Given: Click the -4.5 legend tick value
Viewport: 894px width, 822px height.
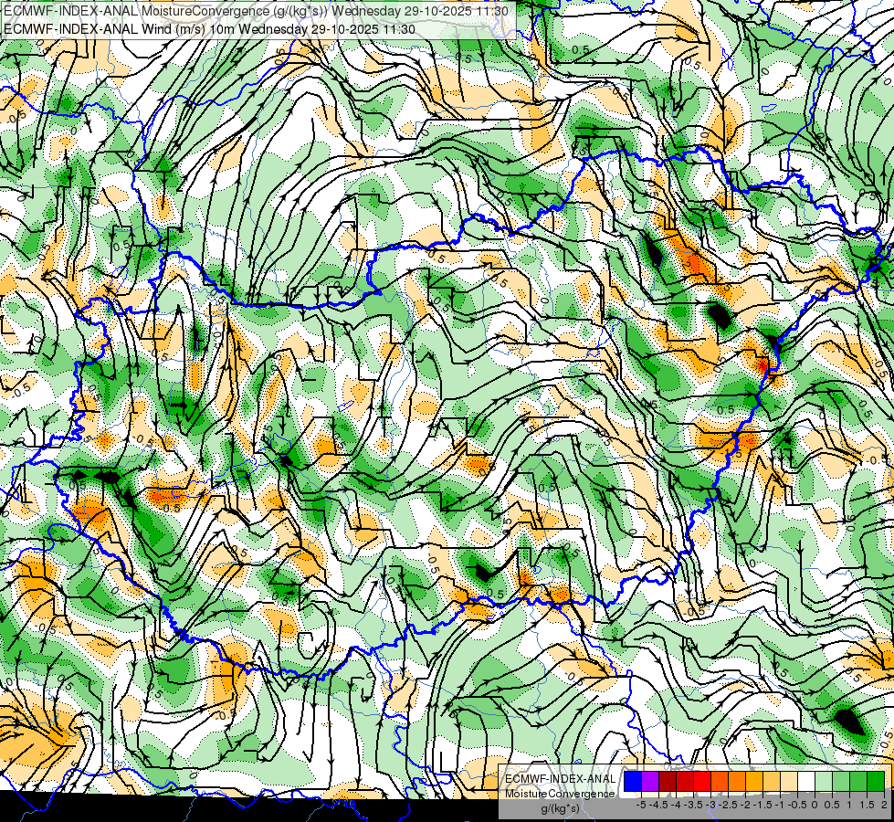Looking at the screenshot, I should click(x=659, y=805).
